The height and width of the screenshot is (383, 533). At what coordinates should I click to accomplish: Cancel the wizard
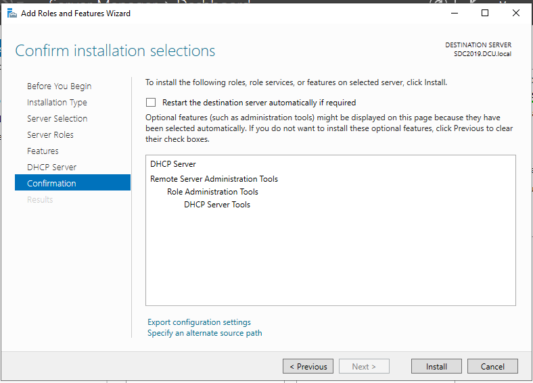coord(492,366)
